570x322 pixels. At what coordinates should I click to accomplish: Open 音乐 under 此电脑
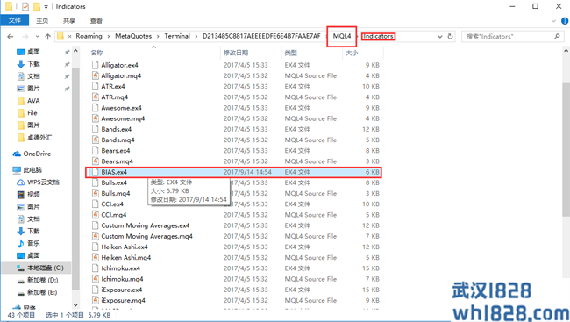coord(33,243)
